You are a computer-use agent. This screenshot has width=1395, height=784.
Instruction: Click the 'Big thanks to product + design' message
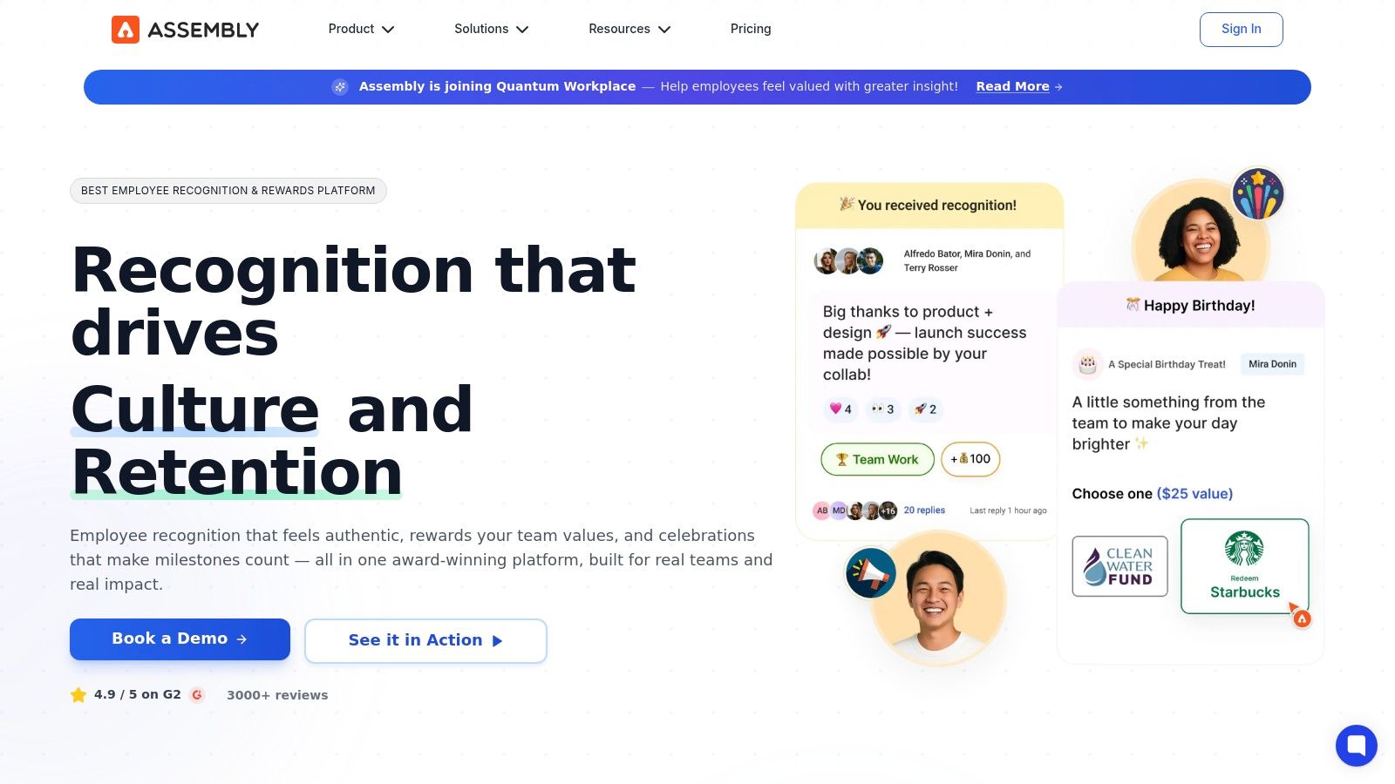(924, 343)
